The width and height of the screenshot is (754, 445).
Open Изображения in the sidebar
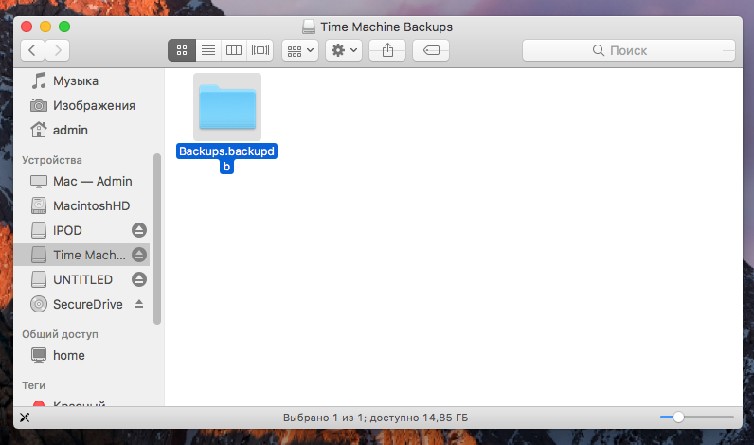tap(81, 105)
